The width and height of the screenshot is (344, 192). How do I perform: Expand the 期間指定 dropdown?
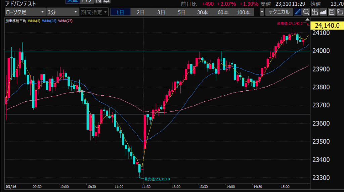click(x=94, y=12)
